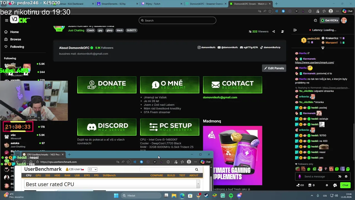
Task: Focus the Kick search box
Action: (x=177, y=20)
